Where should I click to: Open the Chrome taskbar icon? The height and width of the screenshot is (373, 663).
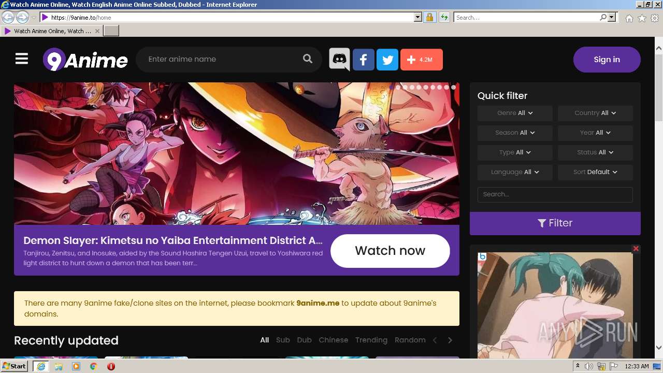point(94,366)
